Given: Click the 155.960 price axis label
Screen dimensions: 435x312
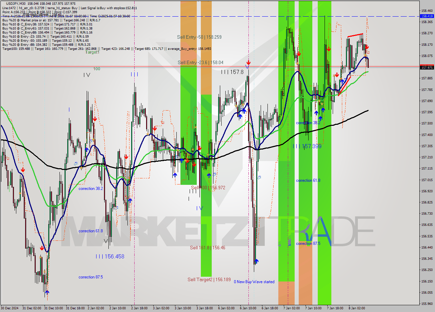Looking at the screenshot, I should pos(427,304).
